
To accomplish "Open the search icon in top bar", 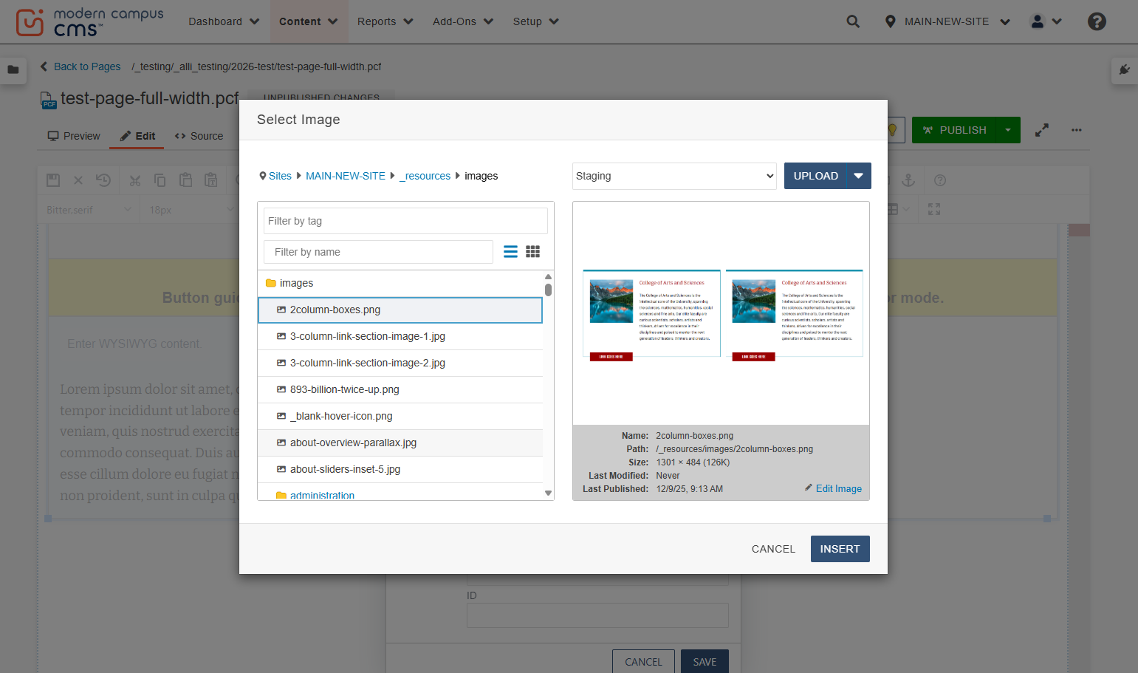I will pos(853,21).
